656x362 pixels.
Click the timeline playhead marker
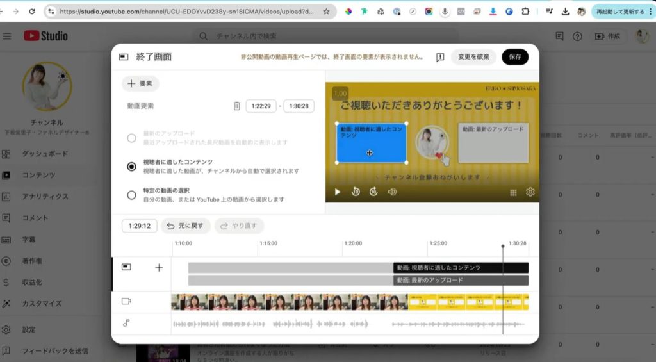click(x=503, y=247)
